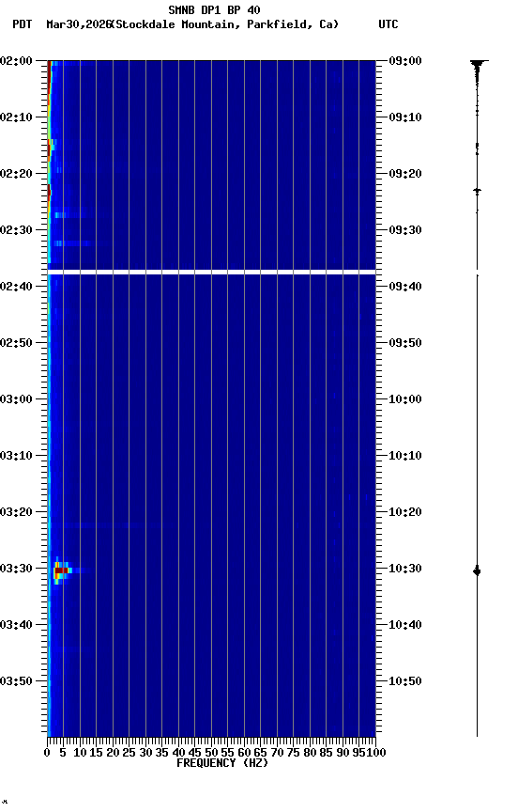Click the 20 Hz frequency tick label
The width and height of the screenshot is (518, 812).
113,753
